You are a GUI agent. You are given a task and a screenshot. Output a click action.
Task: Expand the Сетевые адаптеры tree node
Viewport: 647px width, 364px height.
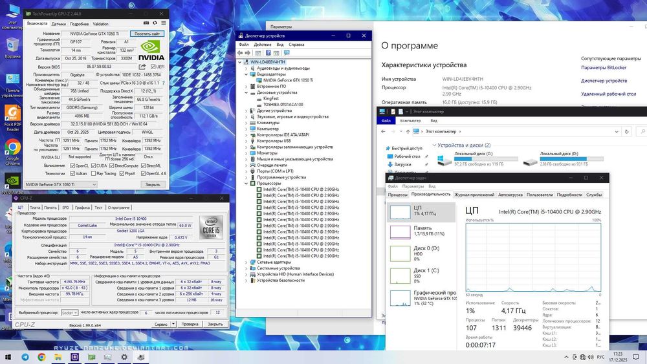pos(247,262)
